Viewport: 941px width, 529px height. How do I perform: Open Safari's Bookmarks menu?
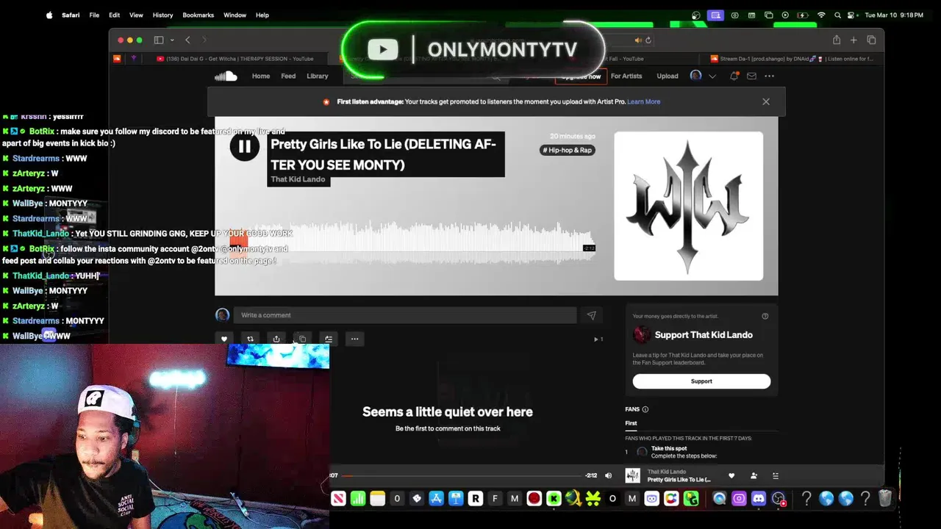tap(198, 15)
